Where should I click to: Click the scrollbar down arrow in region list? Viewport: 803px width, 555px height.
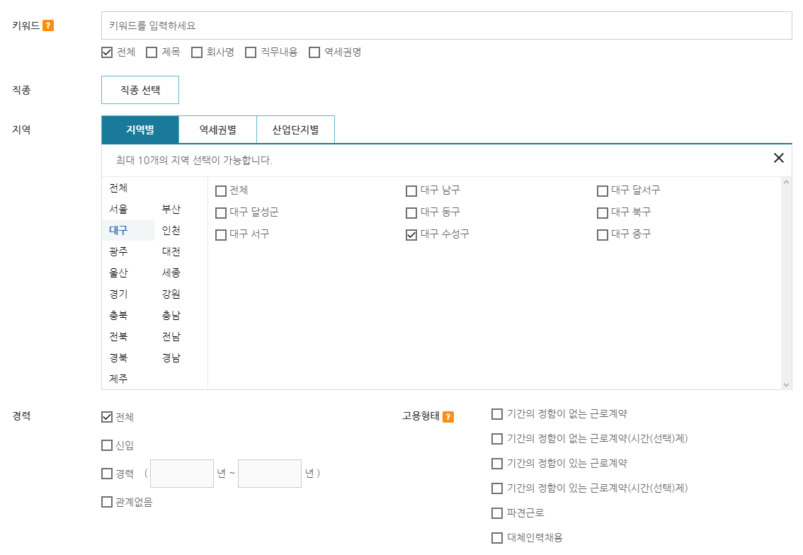point(787,385)
